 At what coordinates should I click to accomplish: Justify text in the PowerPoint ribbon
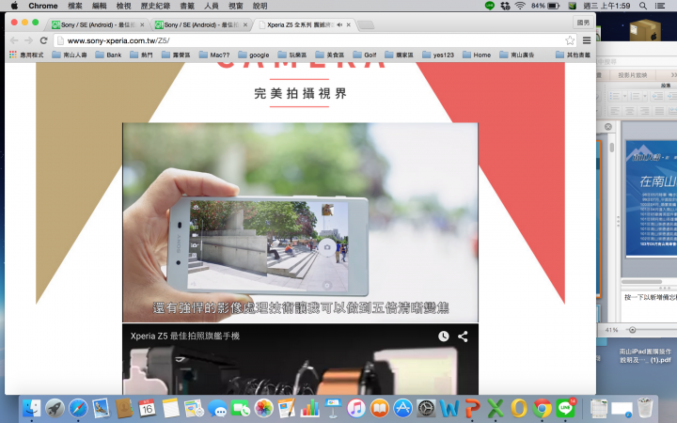coord(659,111)
